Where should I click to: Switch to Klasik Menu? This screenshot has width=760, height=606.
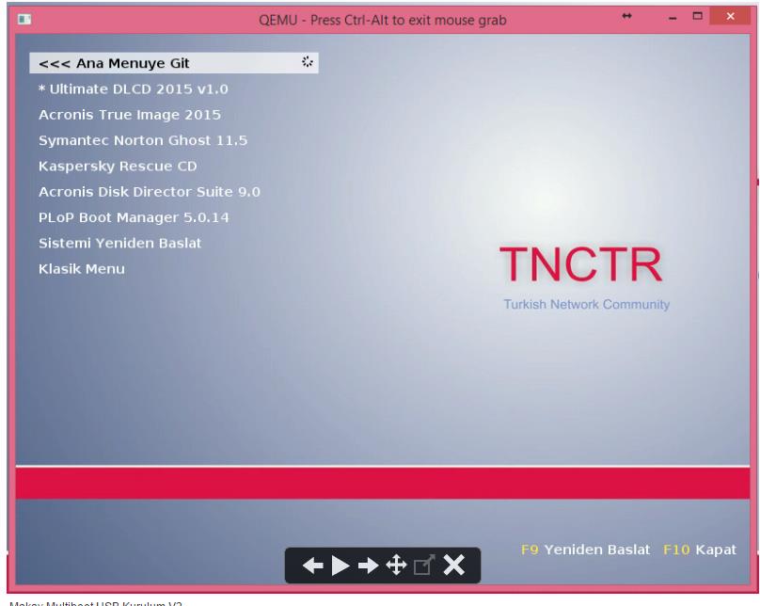[82, 269]
